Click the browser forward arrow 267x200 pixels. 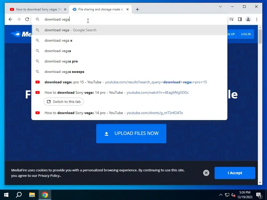point(19,19)
